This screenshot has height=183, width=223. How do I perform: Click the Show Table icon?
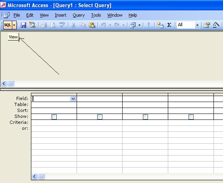tap(160, 25)
